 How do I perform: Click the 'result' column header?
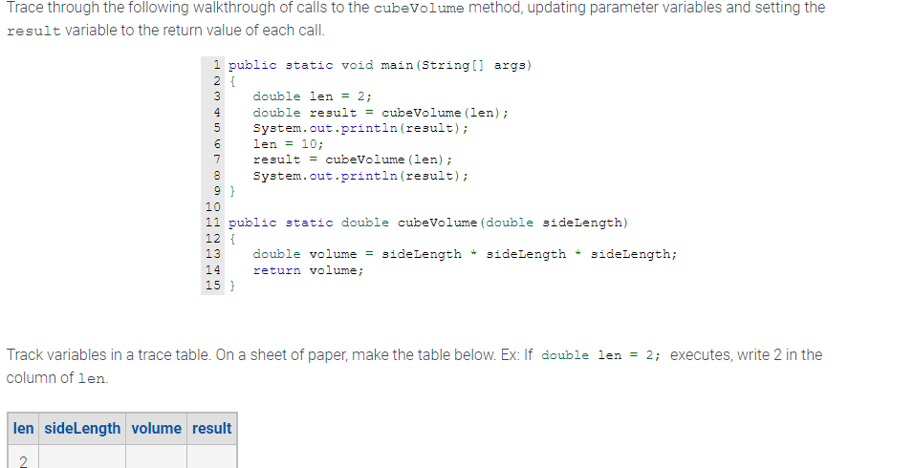pyautogui.click(x=211, y=429)
